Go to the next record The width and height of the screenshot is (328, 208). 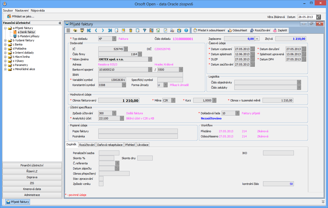103,30
